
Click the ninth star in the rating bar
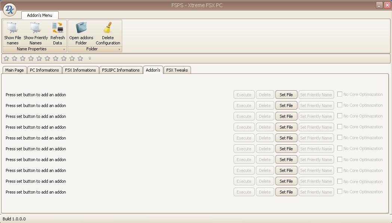[x=72, y=59]
